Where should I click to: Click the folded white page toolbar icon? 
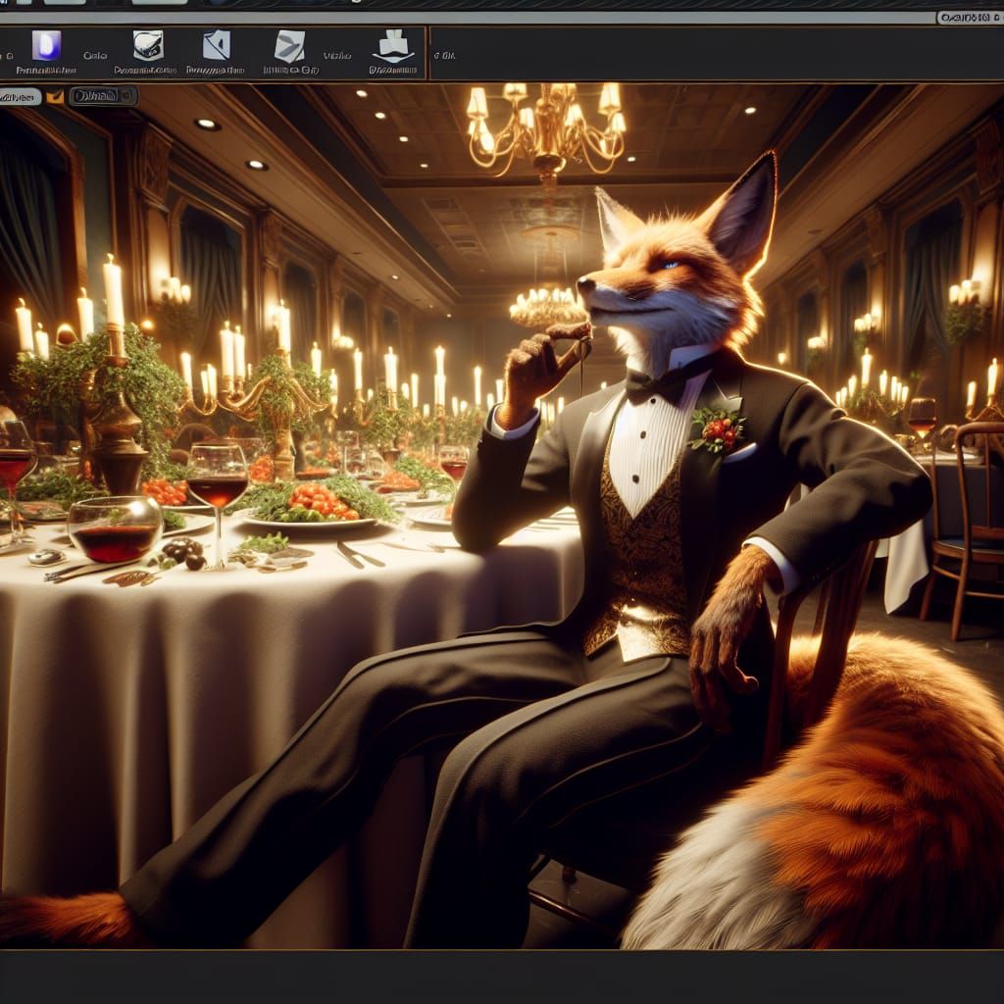216,45
